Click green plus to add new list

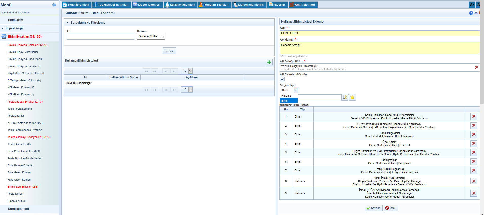pyautogui.click(x=269, y=62)
